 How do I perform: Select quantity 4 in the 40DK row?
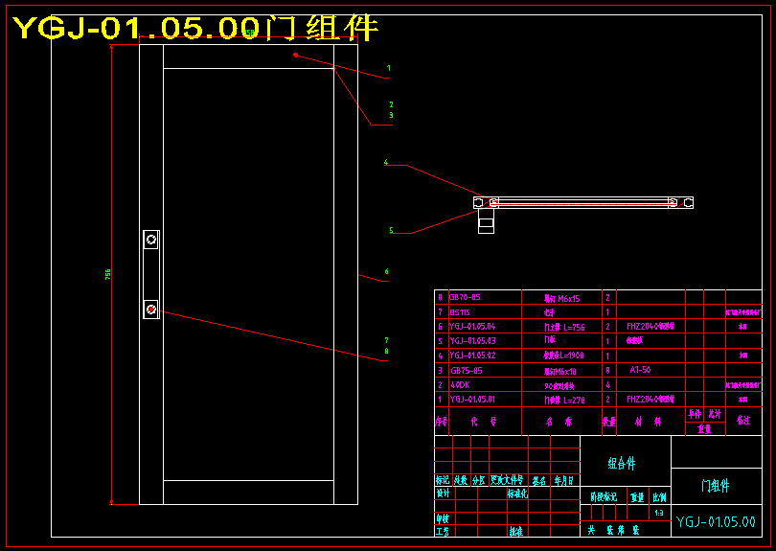[x=608, y=384]
